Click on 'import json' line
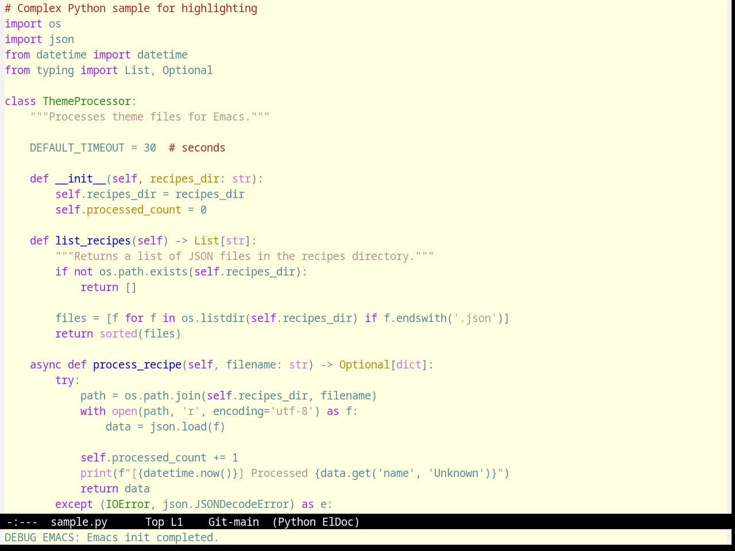The image size is (735, 551). click(x=39, y=40)
